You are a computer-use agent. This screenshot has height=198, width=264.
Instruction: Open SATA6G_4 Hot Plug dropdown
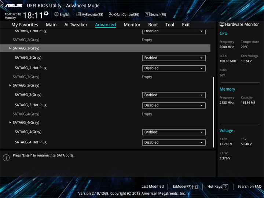pos(174,142)
